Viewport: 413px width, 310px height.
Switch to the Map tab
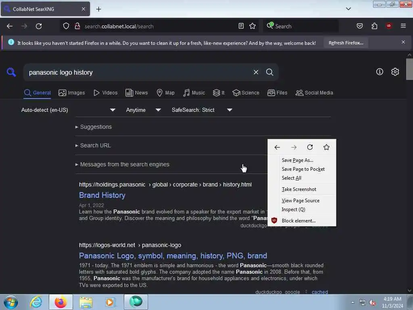(x=165, y=93)
